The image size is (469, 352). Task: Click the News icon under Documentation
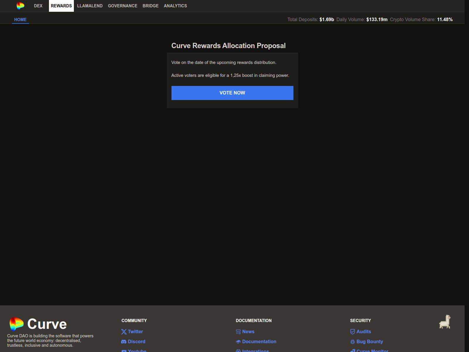click(238, 332)
